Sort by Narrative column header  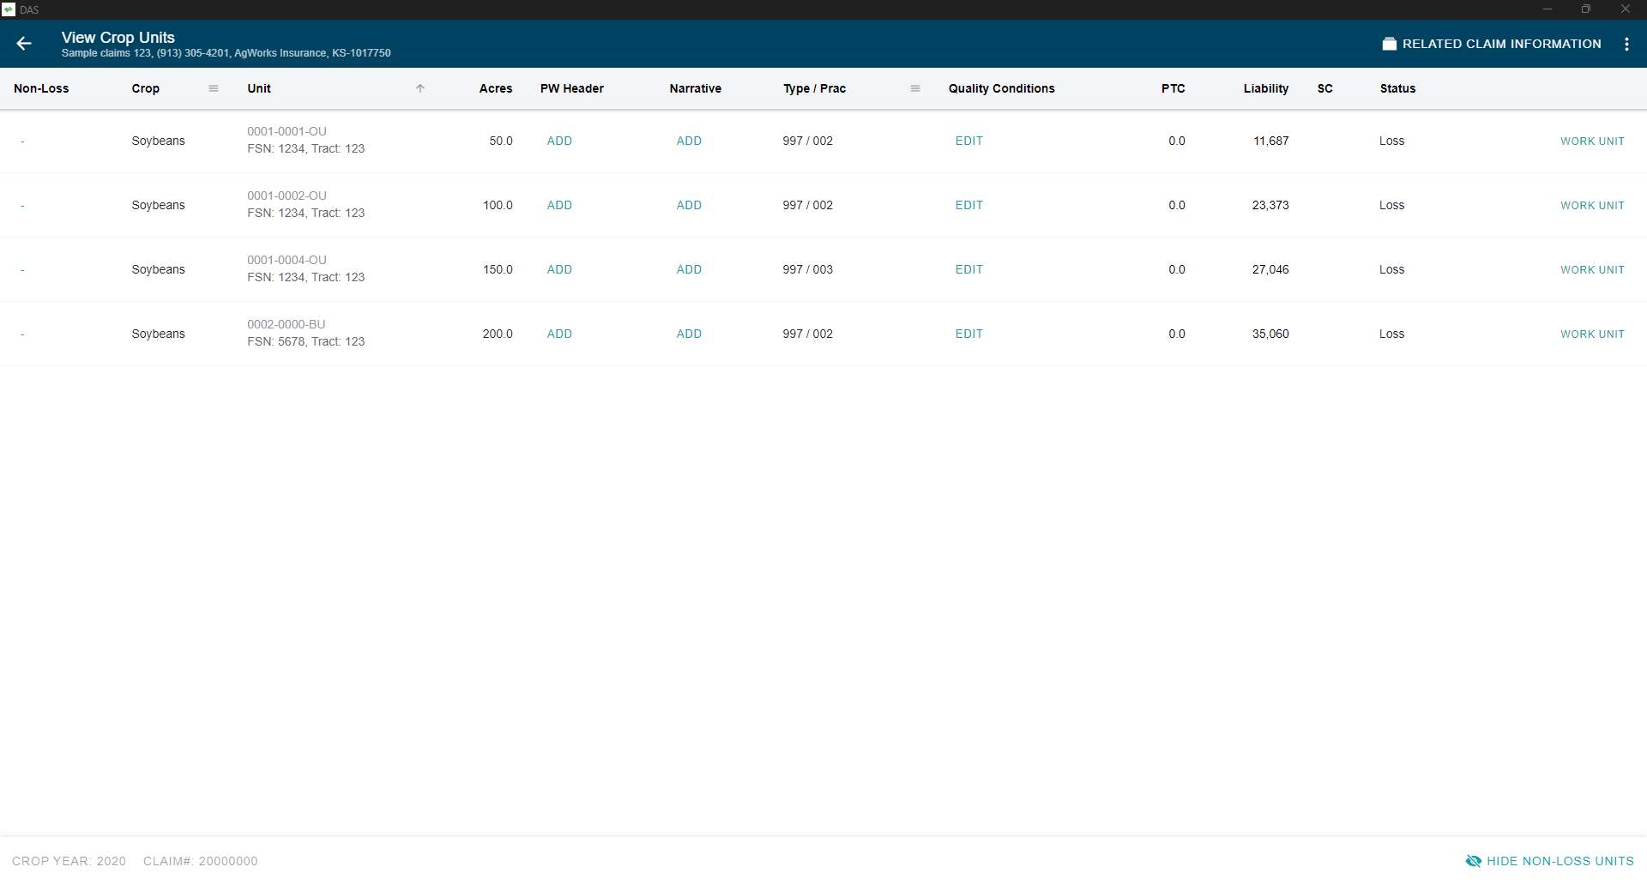[x=696, y=88]
